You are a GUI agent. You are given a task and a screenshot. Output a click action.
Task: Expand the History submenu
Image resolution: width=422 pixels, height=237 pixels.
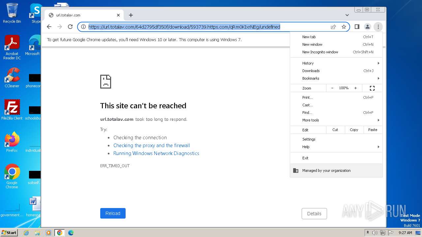tap(336, 63)
